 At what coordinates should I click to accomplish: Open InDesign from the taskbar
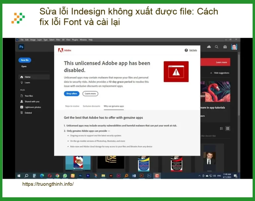point(119,176)
